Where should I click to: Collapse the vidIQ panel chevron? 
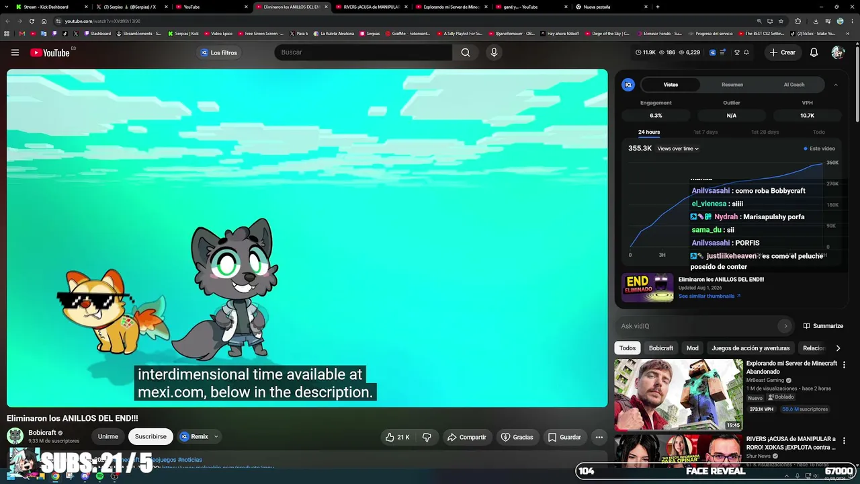click(x=835, y=85)
